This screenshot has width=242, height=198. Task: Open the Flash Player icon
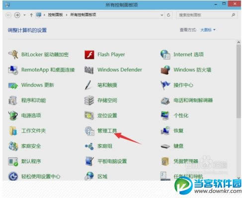pyautogui.click(x=89, y=55)
